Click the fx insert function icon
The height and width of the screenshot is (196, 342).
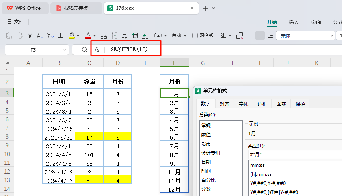click(x=97, y=50)
